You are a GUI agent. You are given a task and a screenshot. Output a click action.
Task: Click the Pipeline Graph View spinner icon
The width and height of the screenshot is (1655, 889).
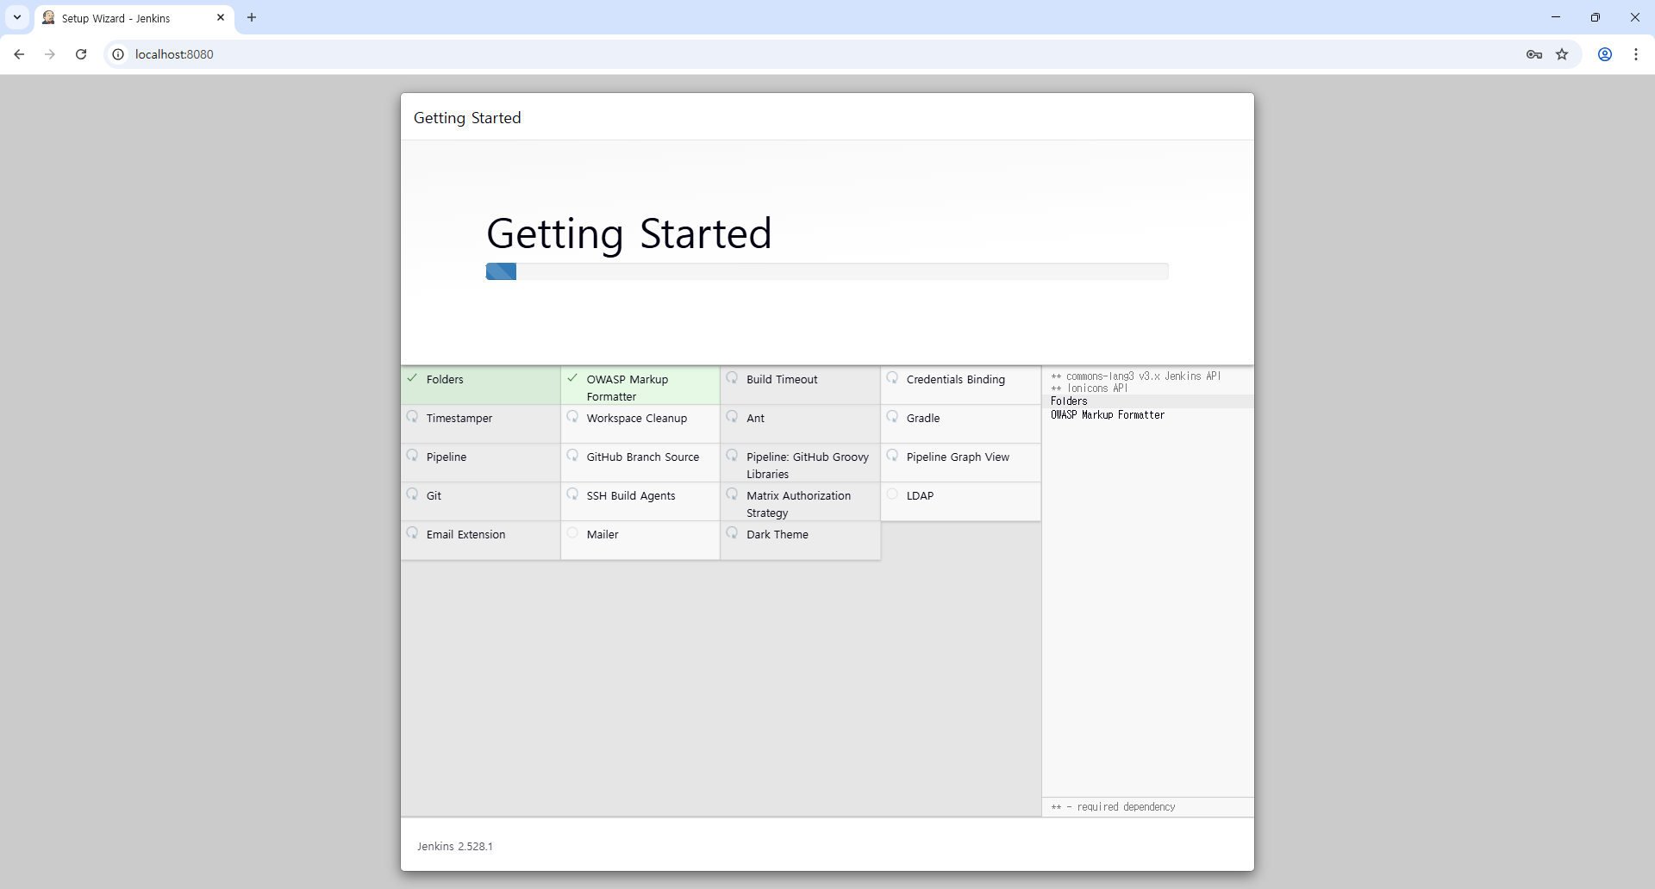(892, 456)
